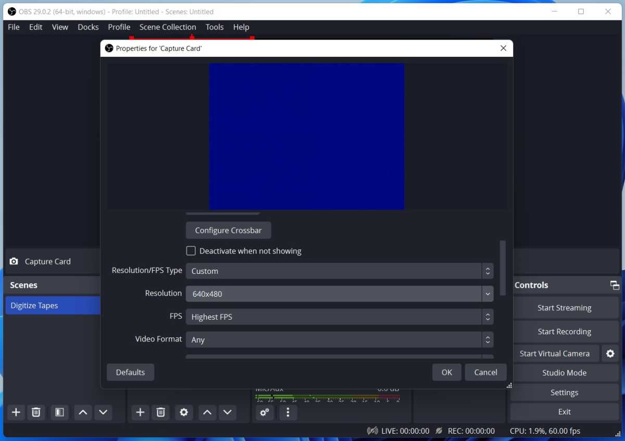Open audio mixer three-dot menu
Viewport: 625px width, 441px height.
288,412
